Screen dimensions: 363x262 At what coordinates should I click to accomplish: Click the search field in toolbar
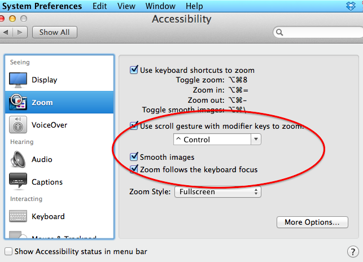click(318, 32)
